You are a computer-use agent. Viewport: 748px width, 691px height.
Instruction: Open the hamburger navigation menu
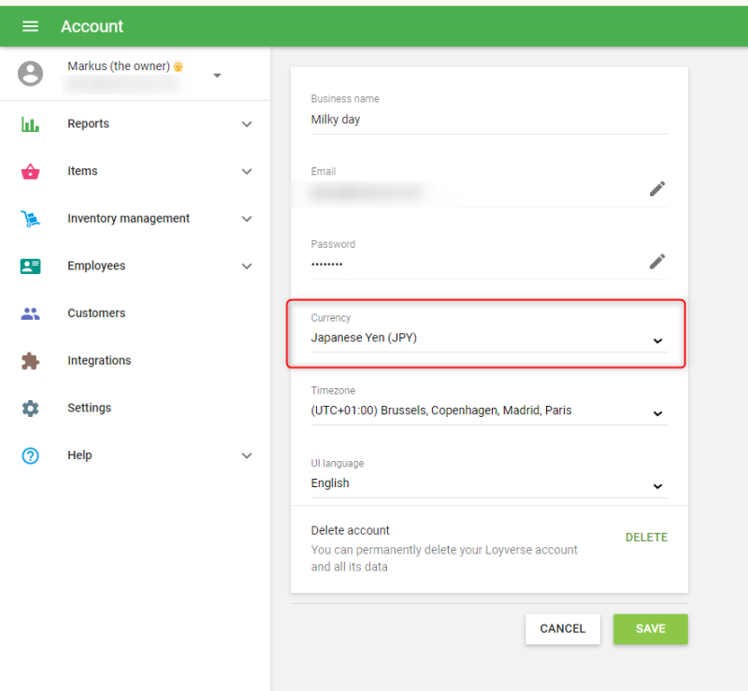point(30,26)
